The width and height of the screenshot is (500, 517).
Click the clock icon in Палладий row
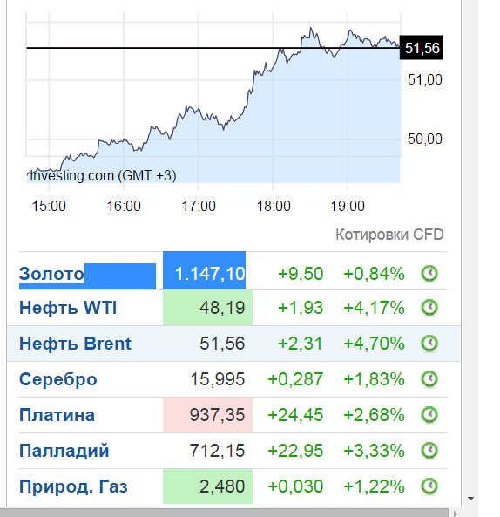tap(429, 451)
